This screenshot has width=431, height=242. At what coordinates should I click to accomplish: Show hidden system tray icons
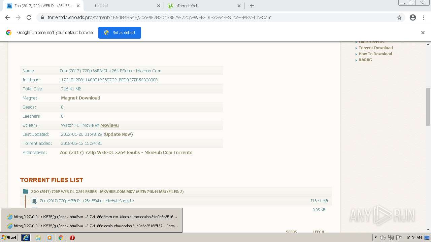[375, 238]
